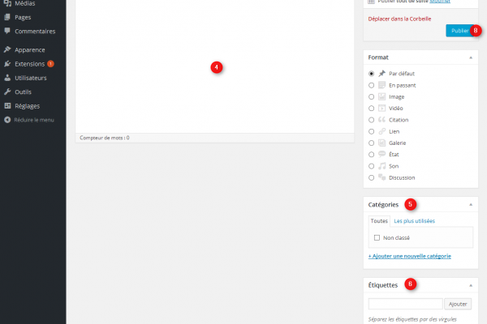This screenshot has height=324, width=487.
Task: Choose the Galerie post format
Action: coord(372,143)
